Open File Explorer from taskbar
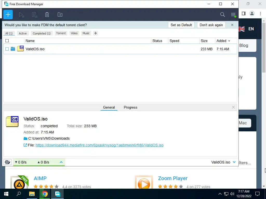 32,194
